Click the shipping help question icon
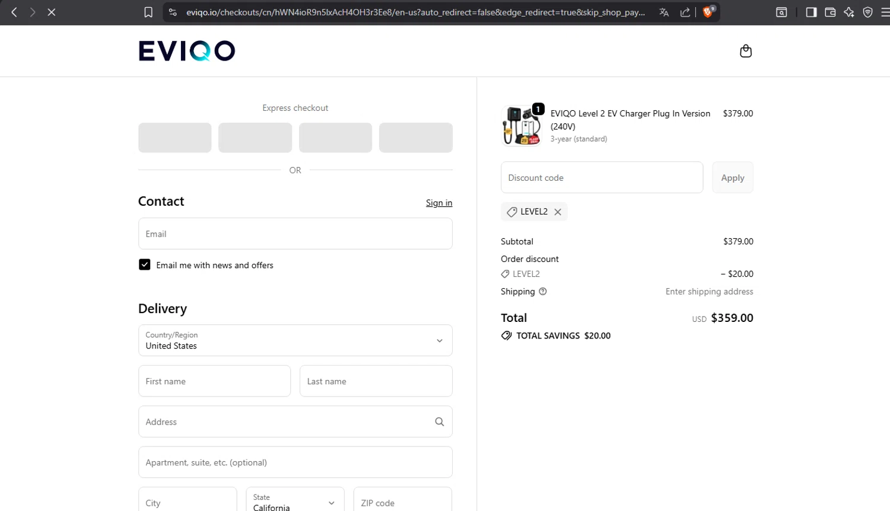Screen dimensions: 890x511 click(543, 292)
